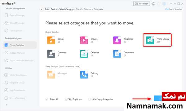
Task: Open Social Messages Manager in the sidebar
Action: 20,60
